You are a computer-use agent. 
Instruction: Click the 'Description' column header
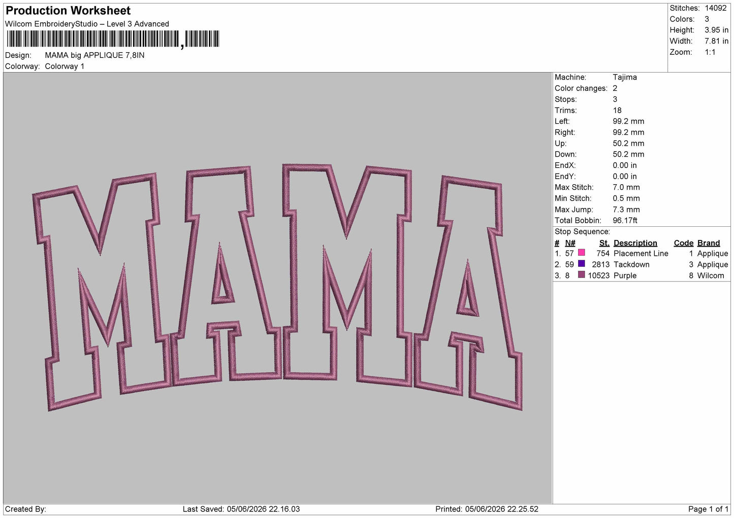pyautogui.click(x=635, y=243)
